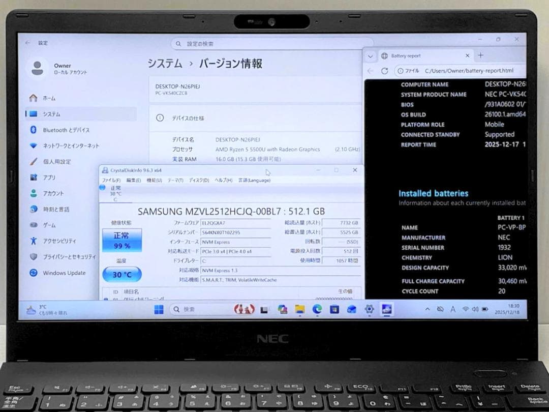Open the 言語(Language) menu in CrystalDiskInfo
The image size is (549, 412).
click(x=254, y=181)
